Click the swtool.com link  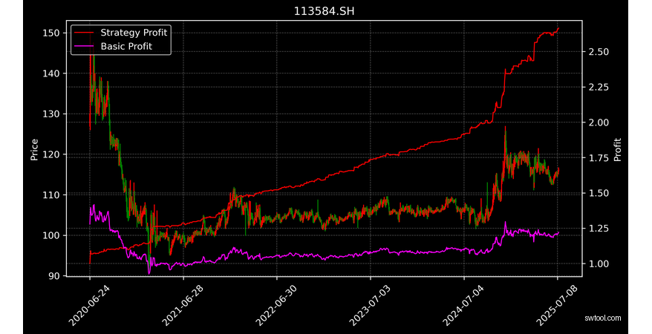click(x=602, y=318)
